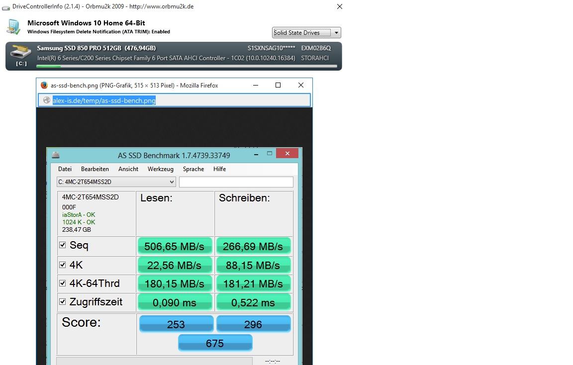
Task: Click the firmware text EXM02B6Q
Action: 316,48
